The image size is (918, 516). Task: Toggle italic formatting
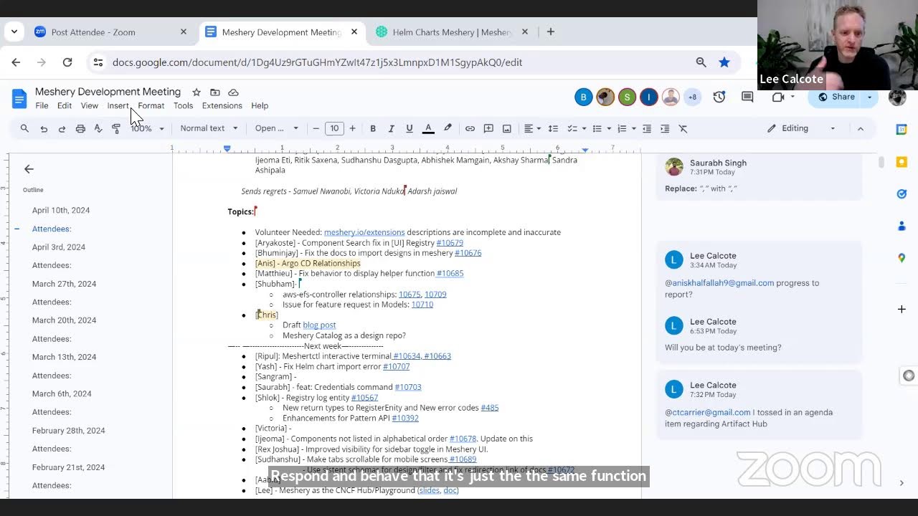(x=391, y=128)
